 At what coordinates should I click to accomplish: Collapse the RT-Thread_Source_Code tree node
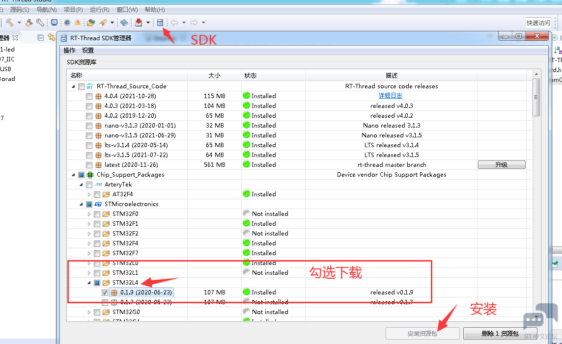(73, 87)
